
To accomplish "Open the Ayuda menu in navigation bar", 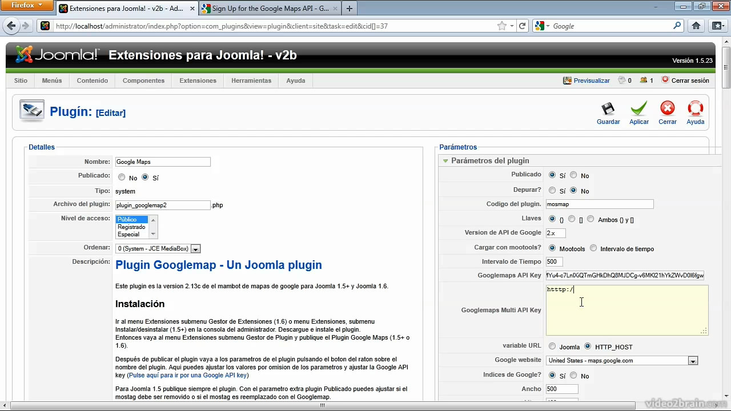I will (x=296, y=80).
